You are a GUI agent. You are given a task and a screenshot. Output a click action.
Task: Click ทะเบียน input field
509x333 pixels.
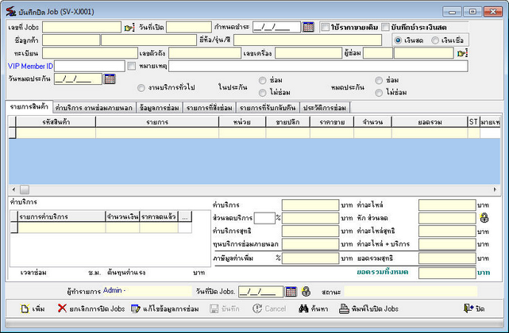(x=90, y=53)
